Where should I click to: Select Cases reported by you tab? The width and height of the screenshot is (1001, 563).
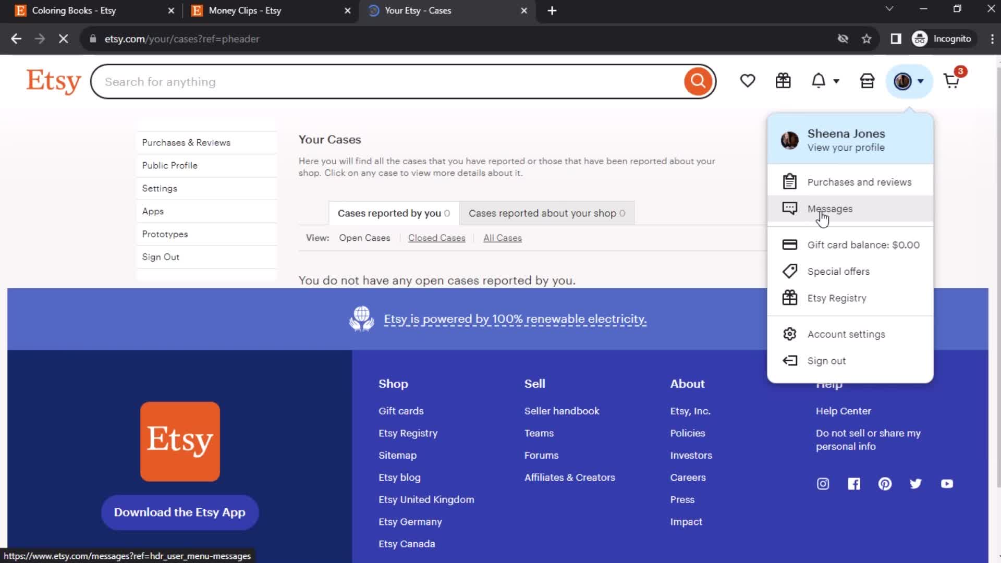coord(394,213)
